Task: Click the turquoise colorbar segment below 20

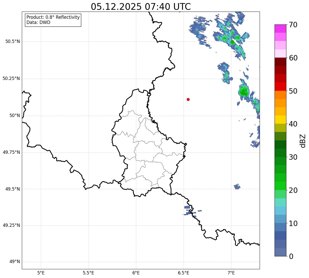Action: tap(280, 202)
